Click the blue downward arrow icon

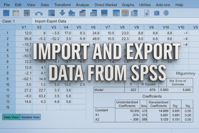pyautogui.click(x=62, y=13)
